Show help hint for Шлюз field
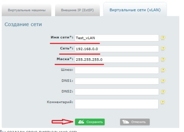This screenshot has height=132, width=184. [x=163, y=70]
